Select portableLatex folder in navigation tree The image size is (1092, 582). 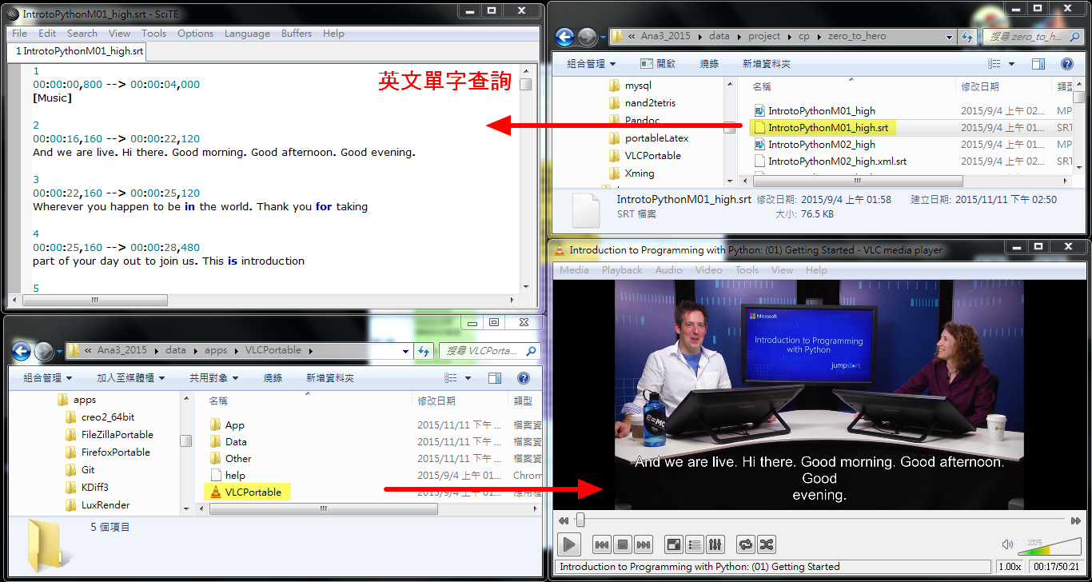point(648,138)
